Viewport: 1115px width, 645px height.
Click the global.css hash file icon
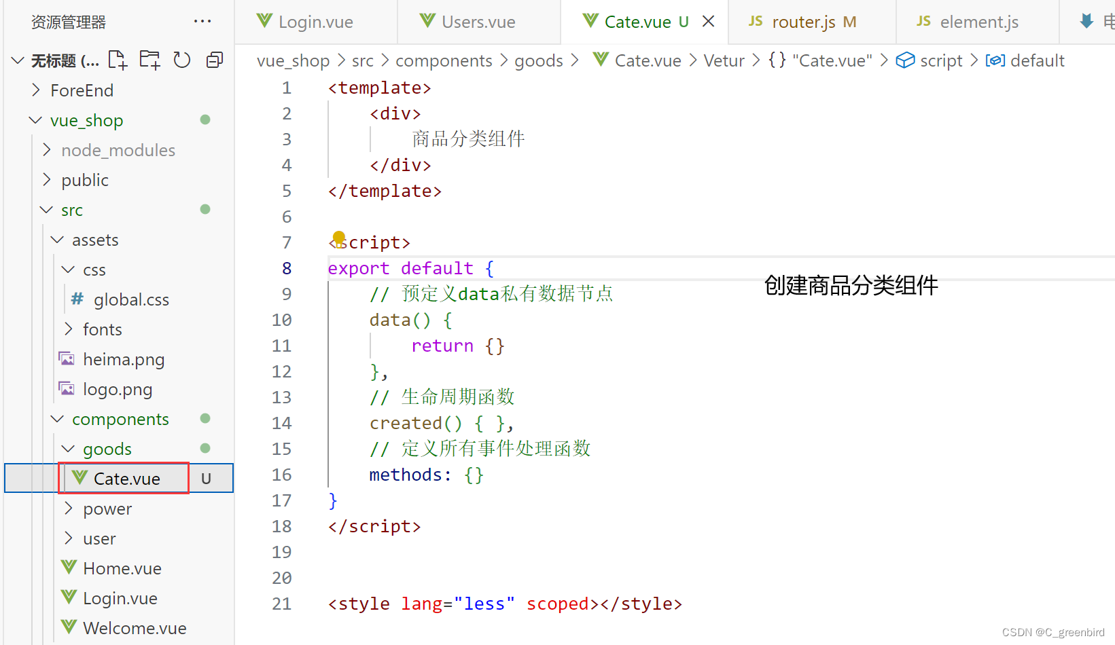[77, 299]
